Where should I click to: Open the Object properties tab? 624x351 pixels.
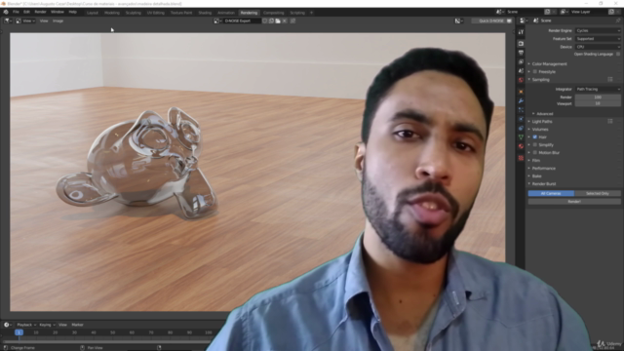coord(521,92)
